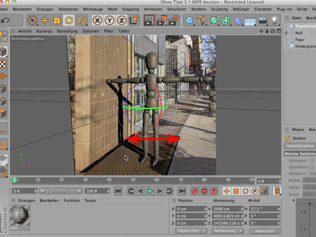The width and height of the screenshot is (316, 237).
Task: Click the Texture mode checkerboard icon
Action: pyautogui.click(x=3, y=64)
